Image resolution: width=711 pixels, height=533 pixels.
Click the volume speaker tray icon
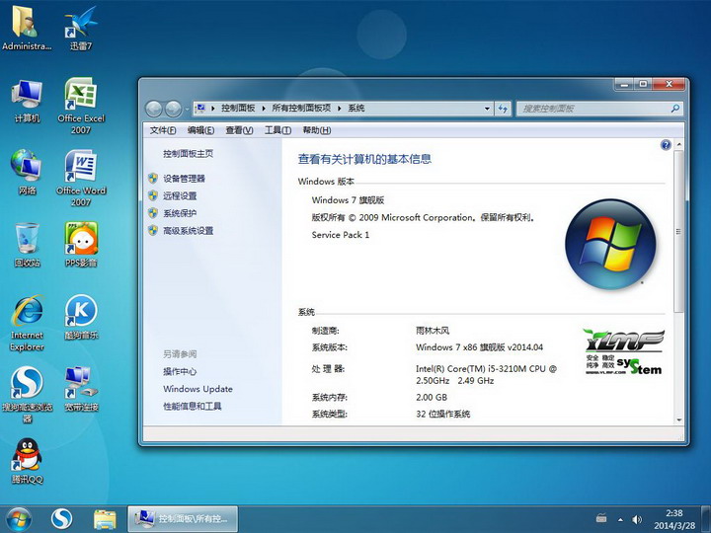637,520
